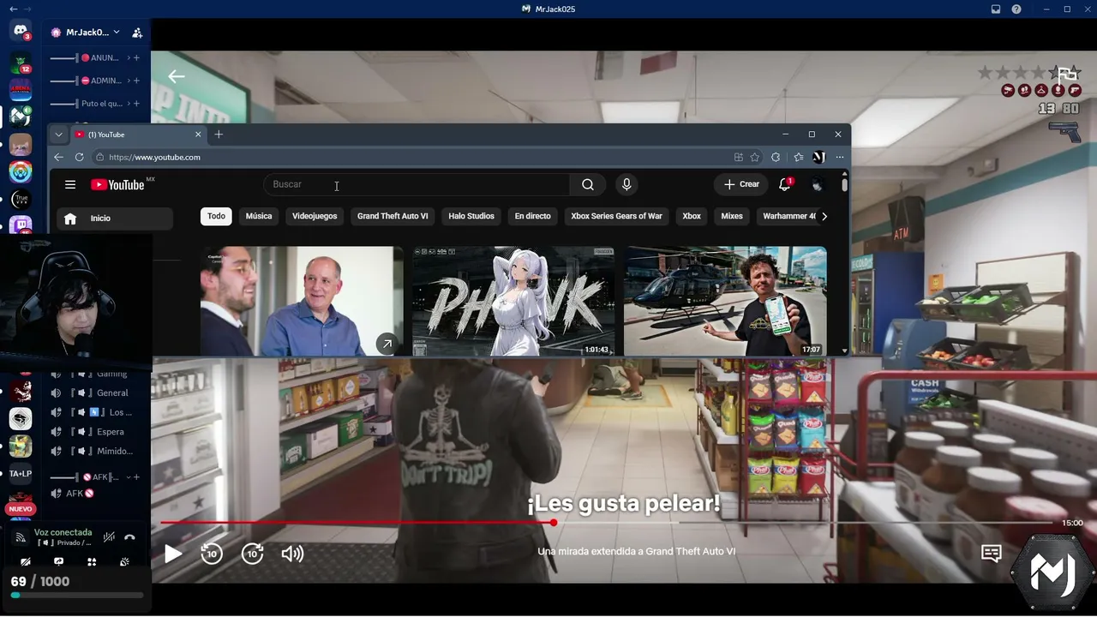
Task: Start YouTube voice search with microphone icon
Action: click(626, 184)
